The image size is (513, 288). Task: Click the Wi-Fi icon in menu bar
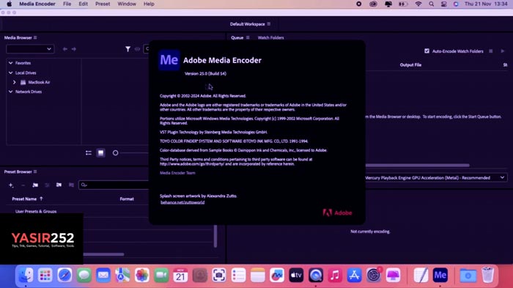click(418, 4)
